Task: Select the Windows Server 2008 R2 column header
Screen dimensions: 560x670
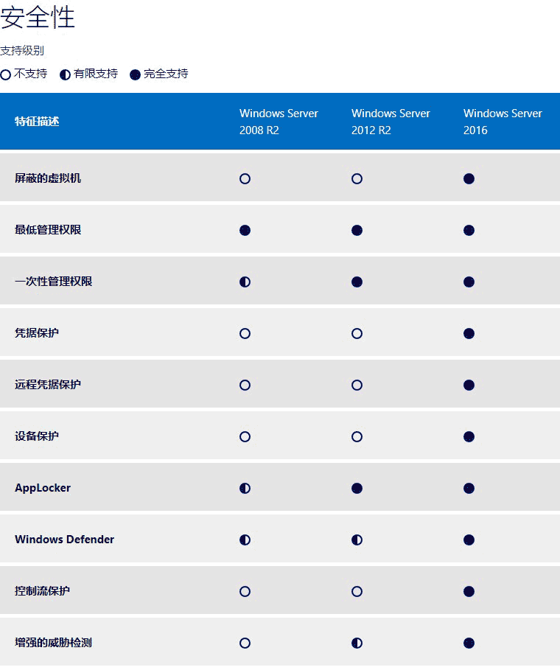Action: [x=279, y=122]
